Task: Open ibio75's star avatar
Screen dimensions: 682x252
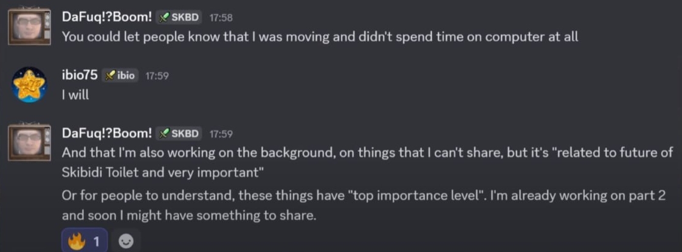Action: coord(29,85)
